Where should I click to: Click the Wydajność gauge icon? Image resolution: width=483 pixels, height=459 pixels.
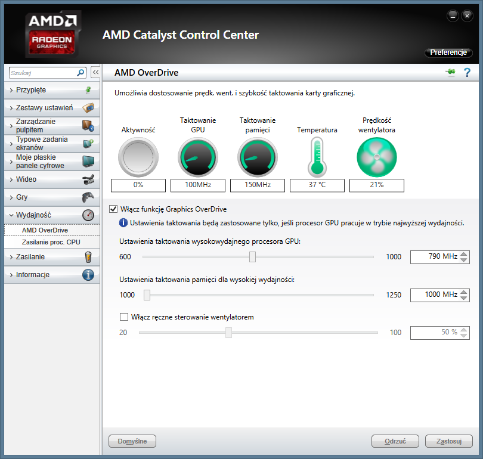pyautogui.click(x=88, y=215)
